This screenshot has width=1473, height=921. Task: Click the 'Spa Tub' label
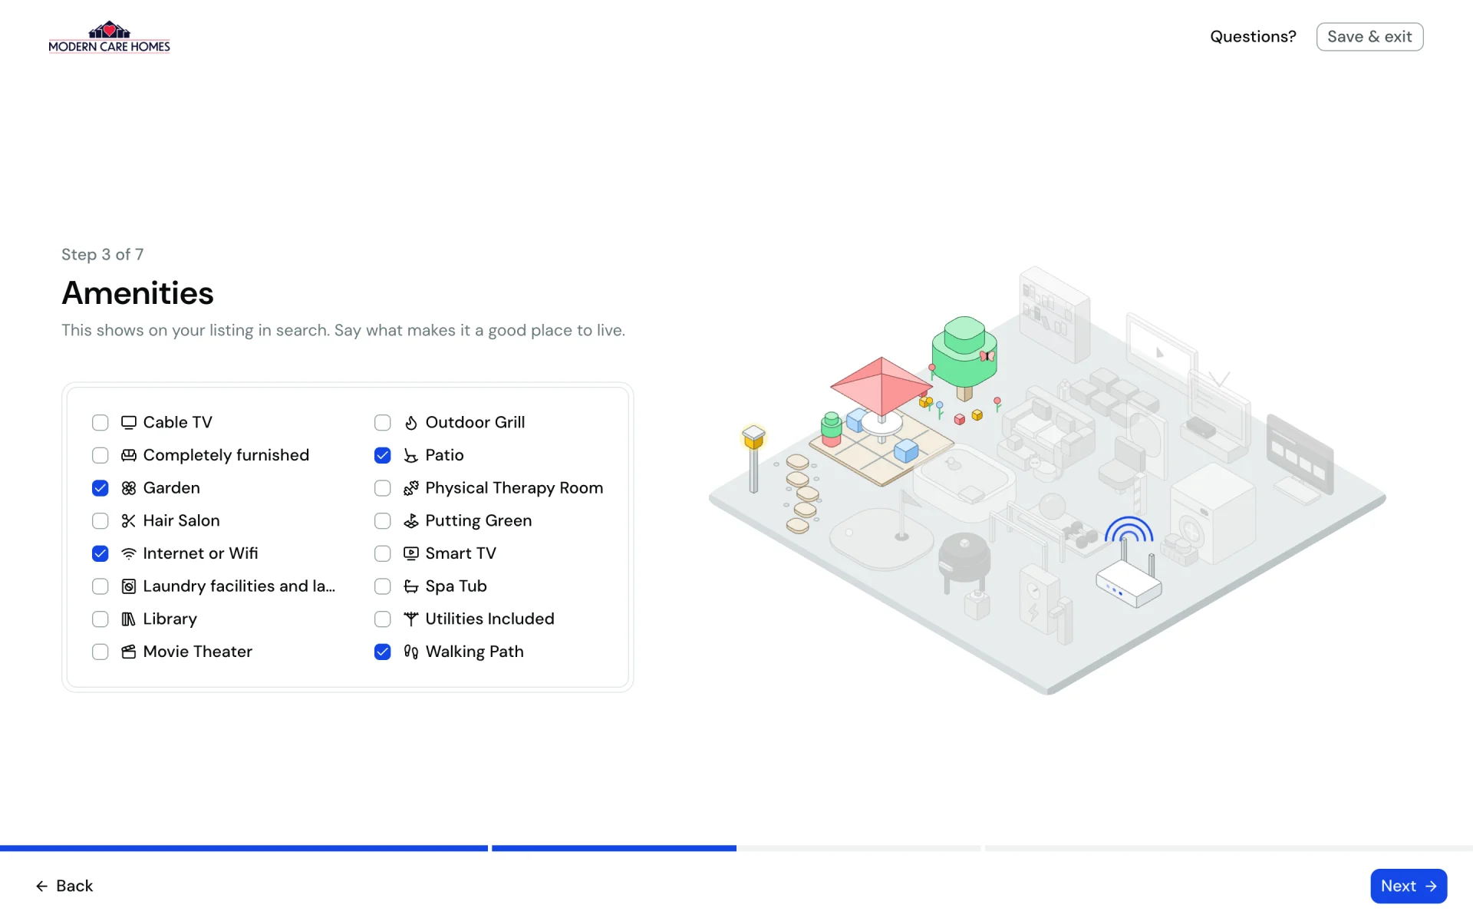[x=456, y=586]
